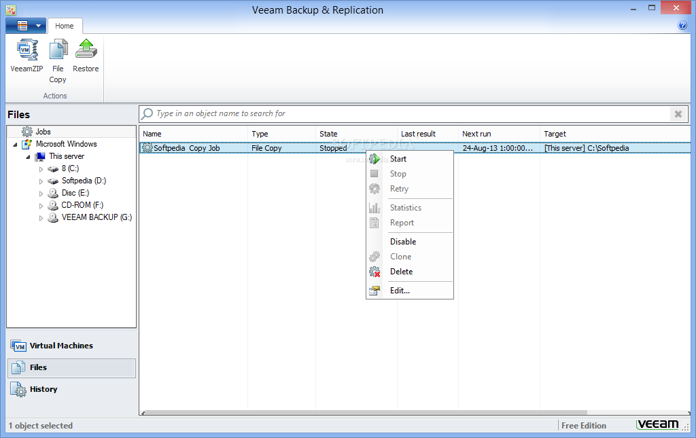The width and height of the screenshot is (696, 438).
Task: Click the Disc (E:) drive icon
Action: (53, 193)
